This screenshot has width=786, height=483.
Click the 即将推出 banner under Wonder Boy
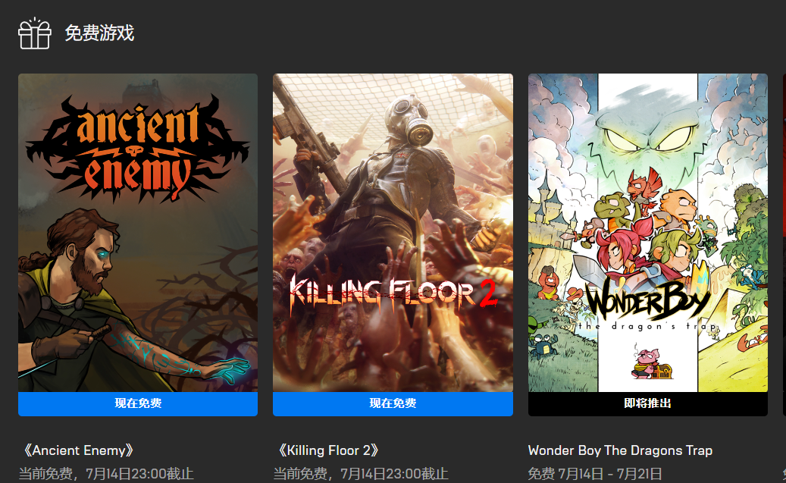coord(647,403)
